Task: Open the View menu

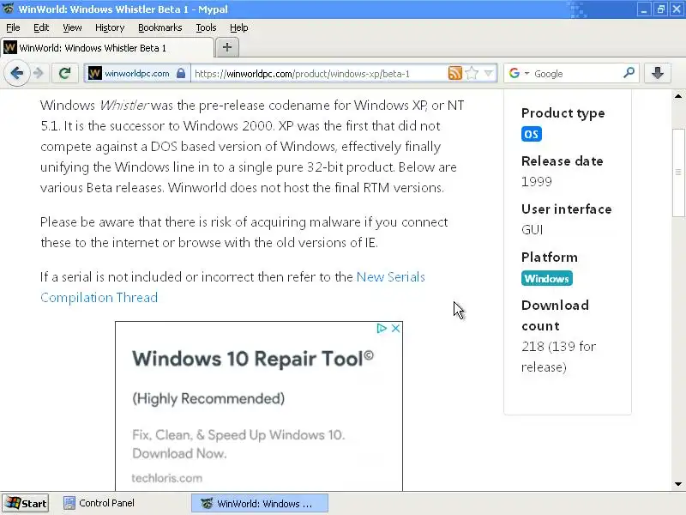Action: click(72, 27)
